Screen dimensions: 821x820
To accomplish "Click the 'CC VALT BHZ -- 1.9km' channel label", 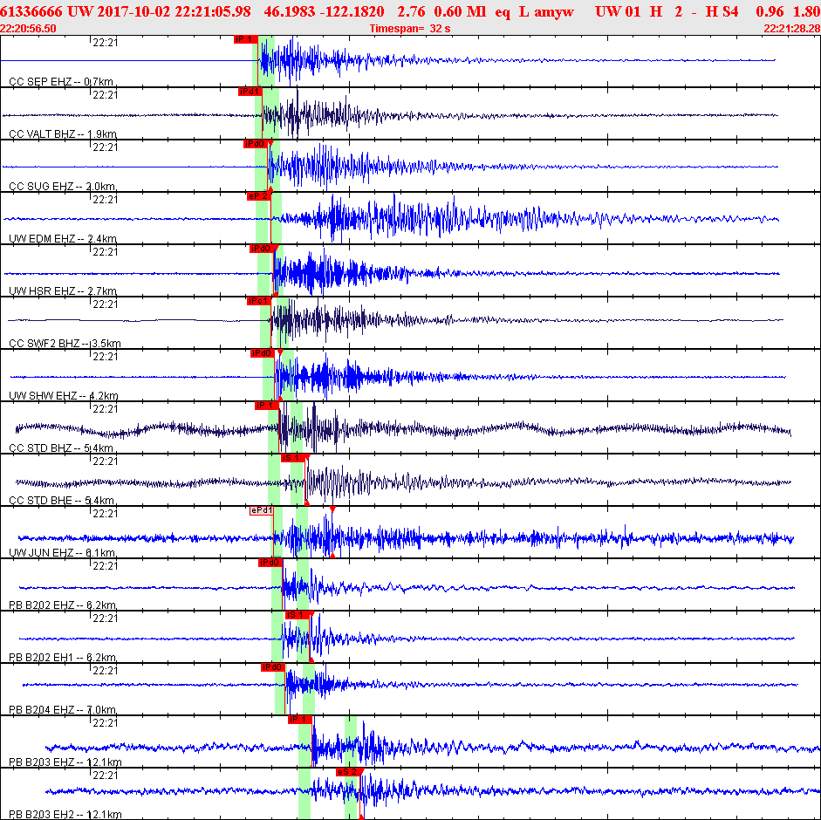I will tap(63, 134).
